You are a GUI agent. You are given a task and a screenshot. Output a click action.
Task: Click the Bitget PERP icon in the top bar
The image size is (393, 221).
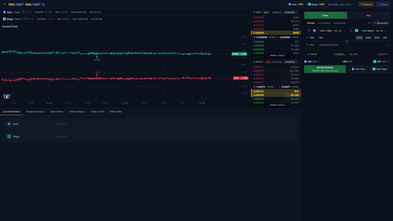tap(309, 4)
